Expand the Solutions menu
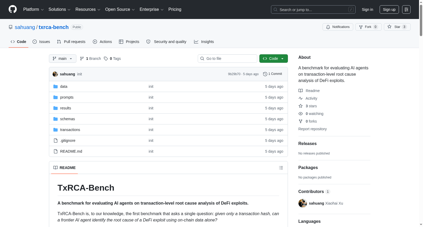The image size is (423, 227). (59, 9)
